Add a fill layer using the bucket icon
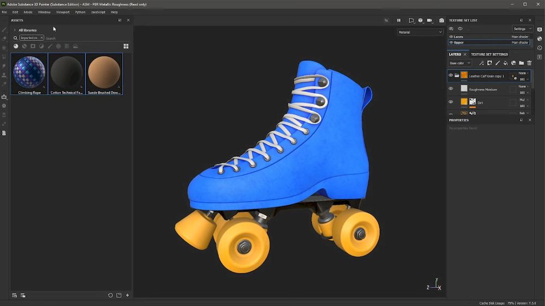The width and height of the screenshot is (545, 306). pos(505,63)
